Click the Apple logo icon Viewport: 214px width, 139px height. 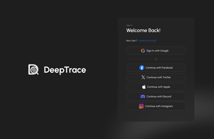(144, 87)
